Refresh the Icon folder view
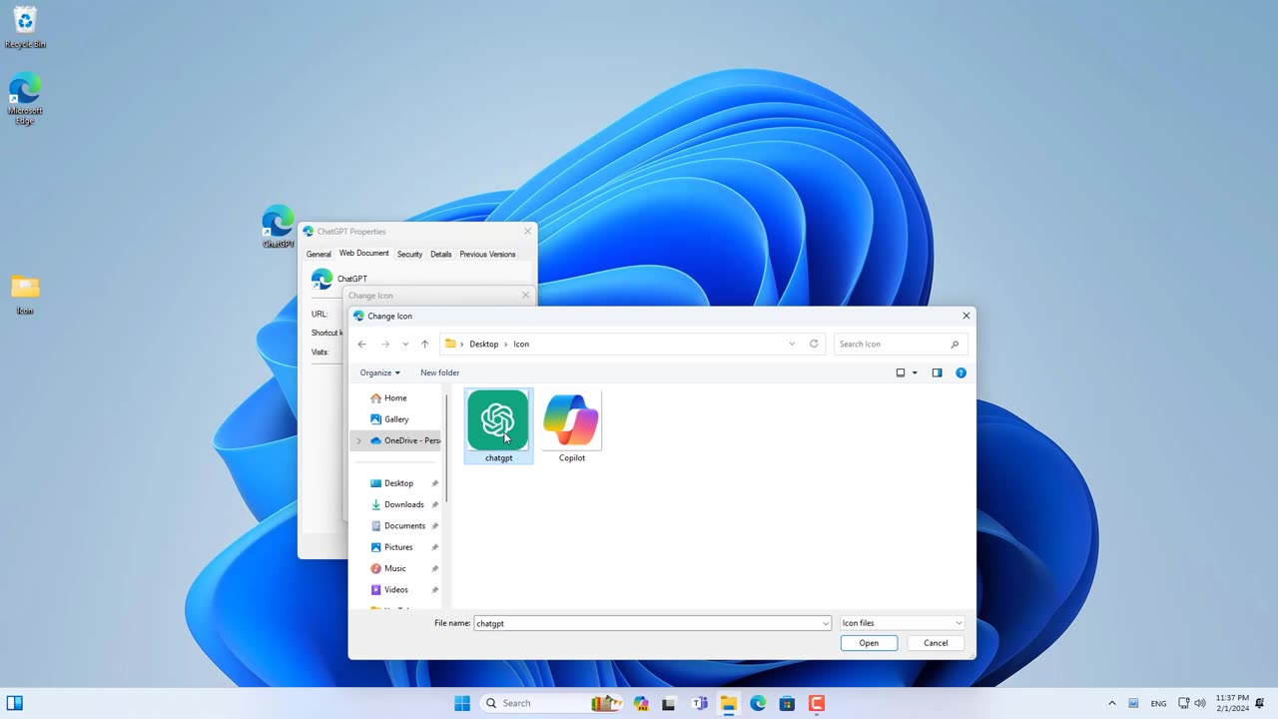The height and width of the screenshot is (719, 1278). pos(814,344)
